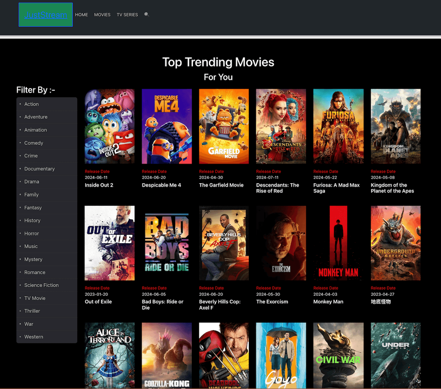Click the 'Filter By :-' heading
Viewport: 441px width, 389px height.
36,90
